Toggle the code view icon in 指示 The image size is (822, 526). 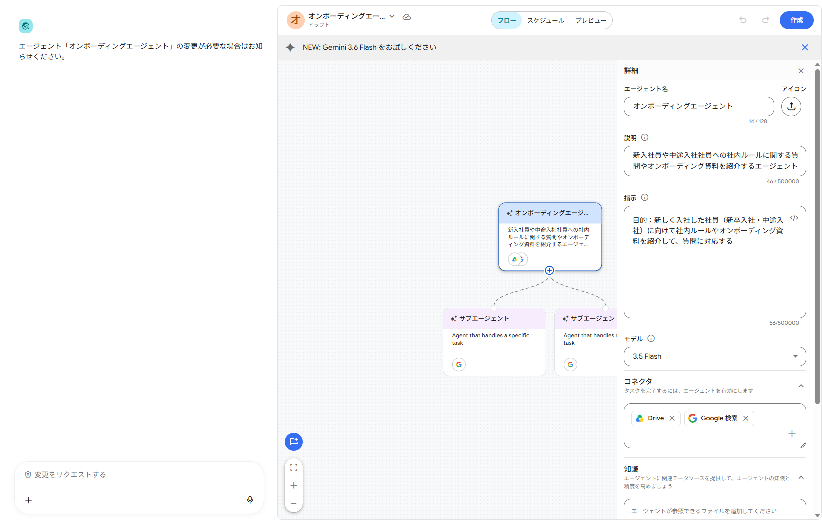point(794,218)
